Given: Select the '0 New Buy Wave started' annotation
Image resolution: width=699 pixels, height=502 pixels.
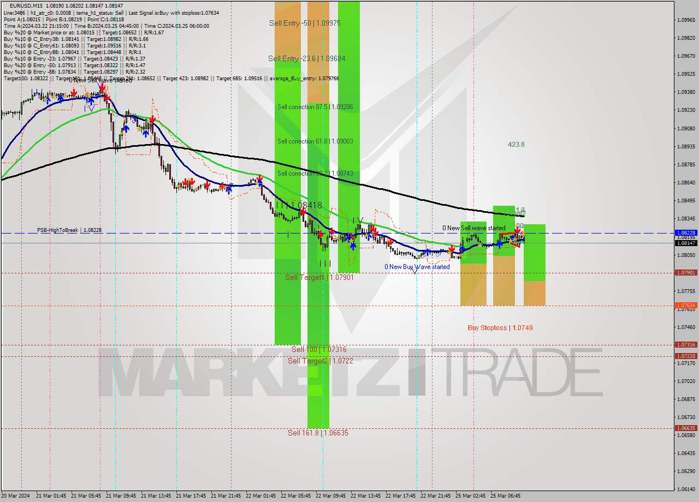Looking at the screenshot, I should [x=417, y=267].
